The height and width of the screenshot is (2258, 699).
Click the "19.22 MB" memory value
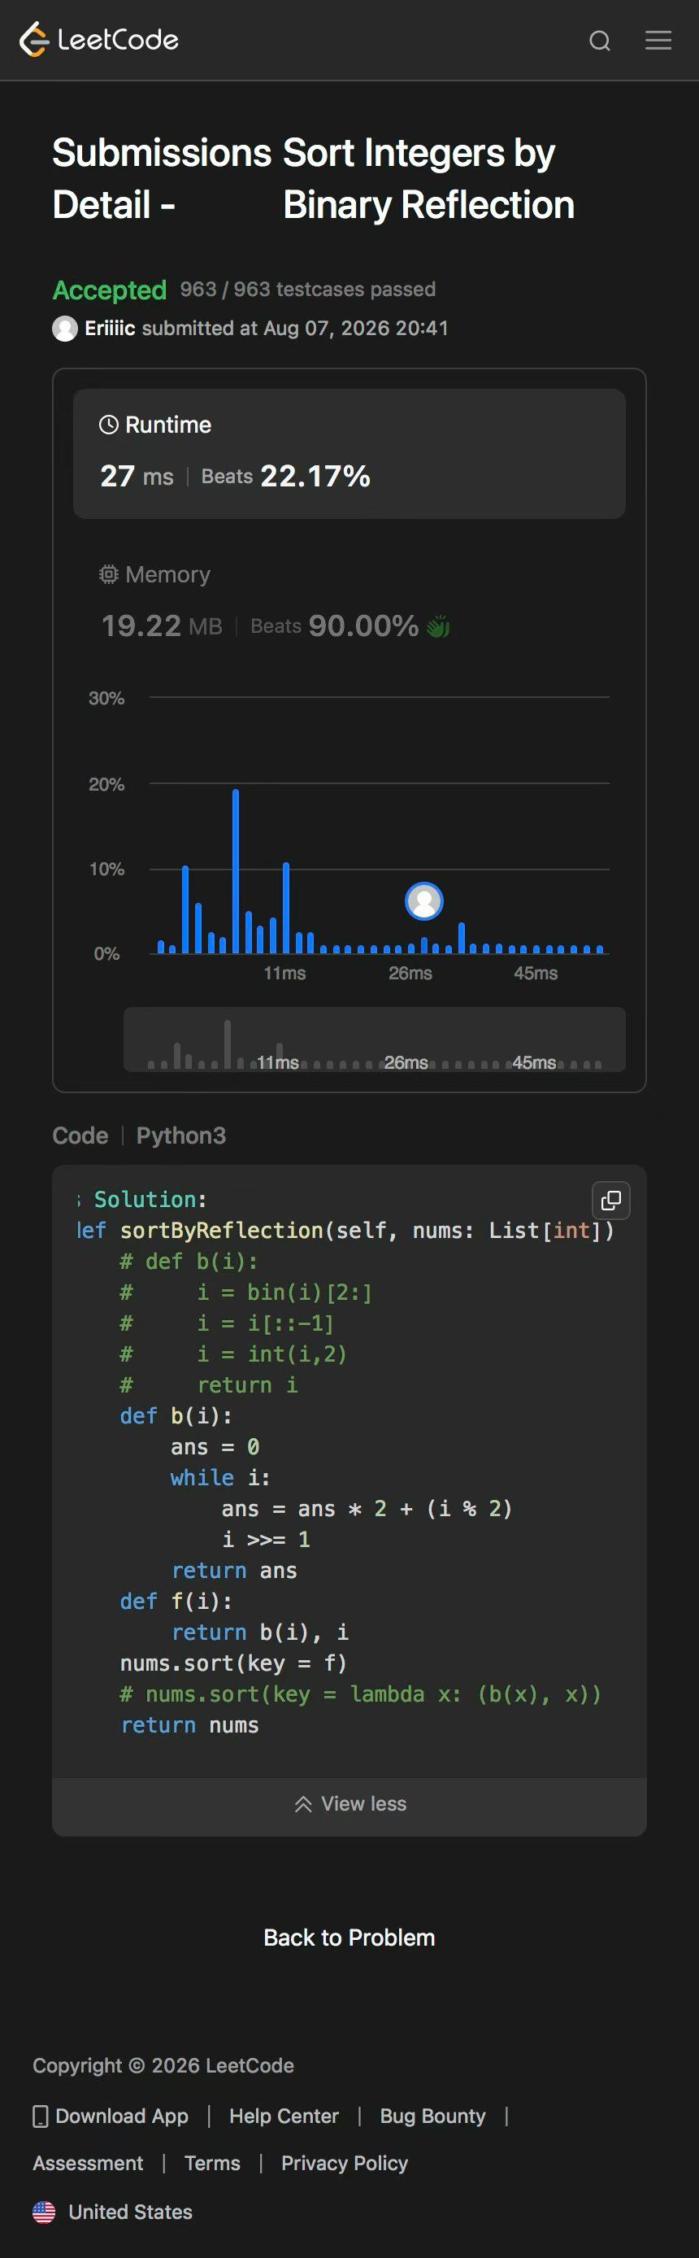[x=162, y=626]
